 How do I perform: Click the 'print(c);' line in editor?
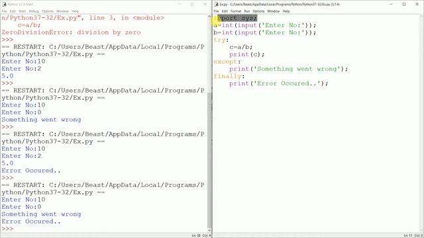tap(247, 54)
